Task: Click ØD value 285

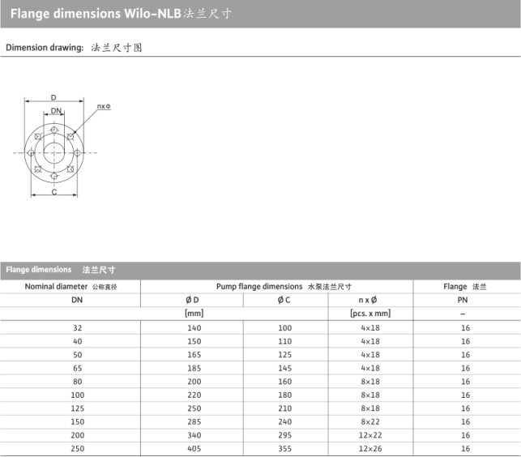Action: point(194,422)
